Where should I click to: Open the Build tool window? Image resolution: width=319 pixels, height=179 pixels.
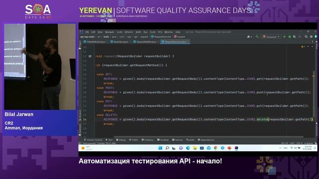point(190,140)
